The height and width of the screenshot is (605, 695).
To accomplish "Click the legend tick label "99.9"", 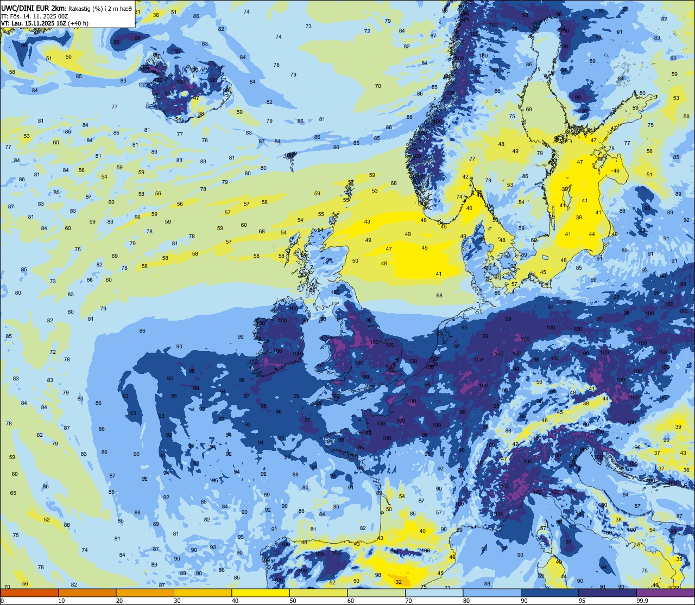I will (x=642, y=601).
